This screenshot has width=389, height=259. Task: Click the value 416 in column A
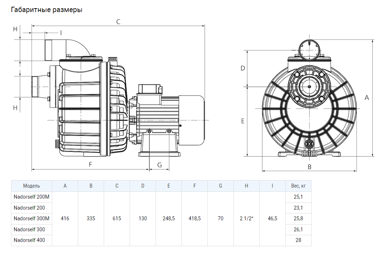(x=65, y=218)
